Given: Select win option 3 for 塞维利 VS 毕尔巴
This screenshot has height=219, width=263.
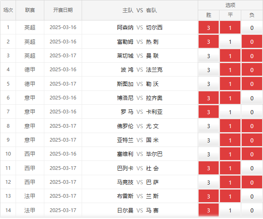Looking at the screenshot, I should coord(208,154).
